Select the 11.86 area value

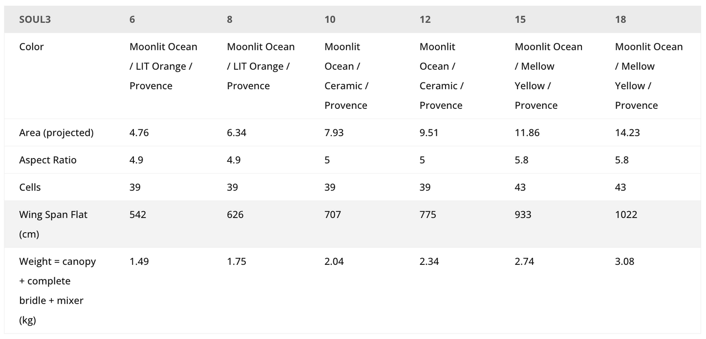tap(527, 133)
